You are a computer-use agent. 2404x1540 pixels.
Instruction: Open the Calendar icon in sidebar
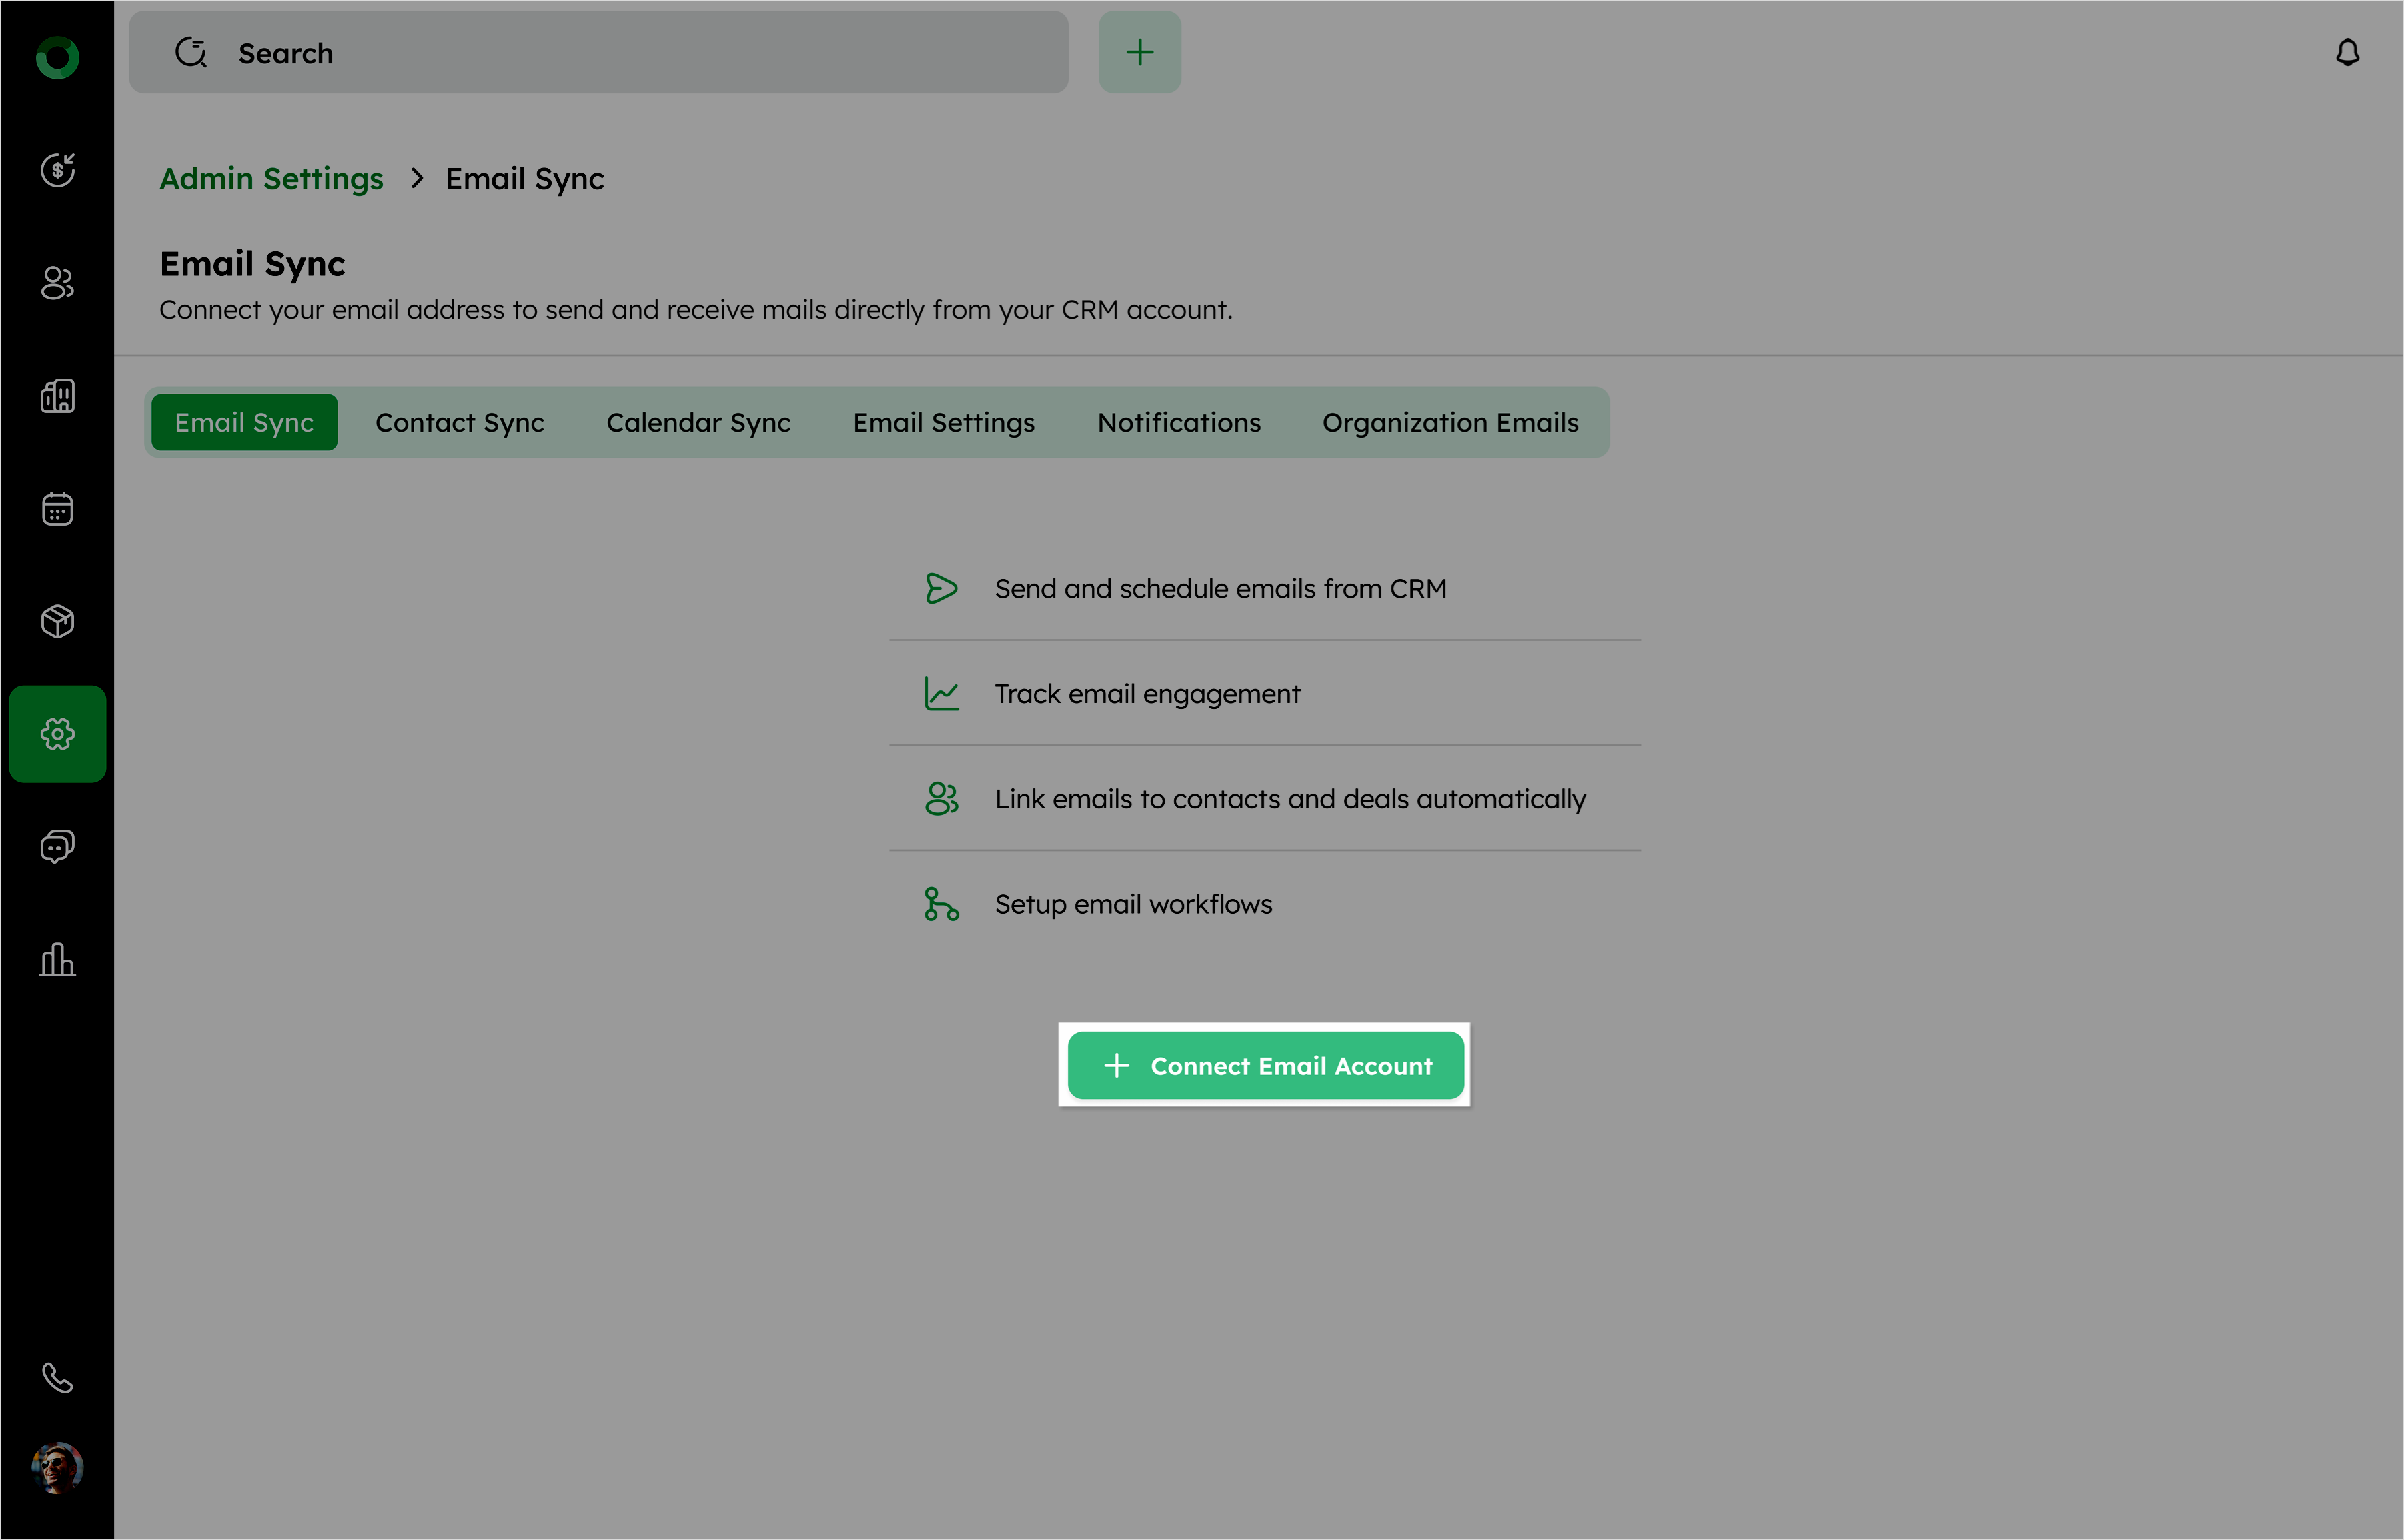(57, 509)
